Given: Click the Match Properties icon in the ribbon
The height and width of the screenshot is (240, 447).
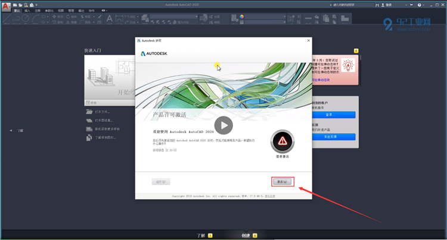Looking at the screenshot, I should [235, 18].
